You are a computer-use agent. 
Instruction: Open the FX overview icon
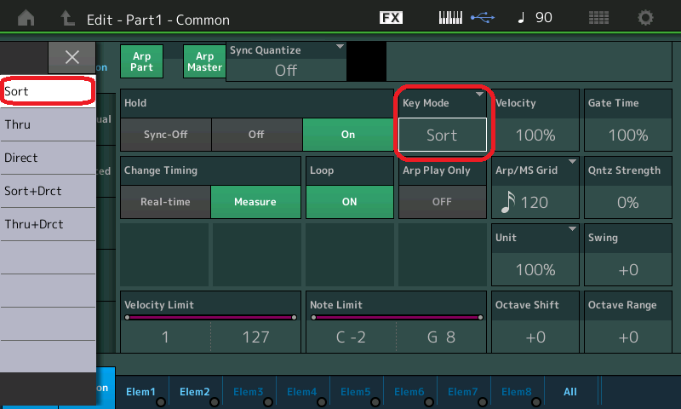point(391,18)
